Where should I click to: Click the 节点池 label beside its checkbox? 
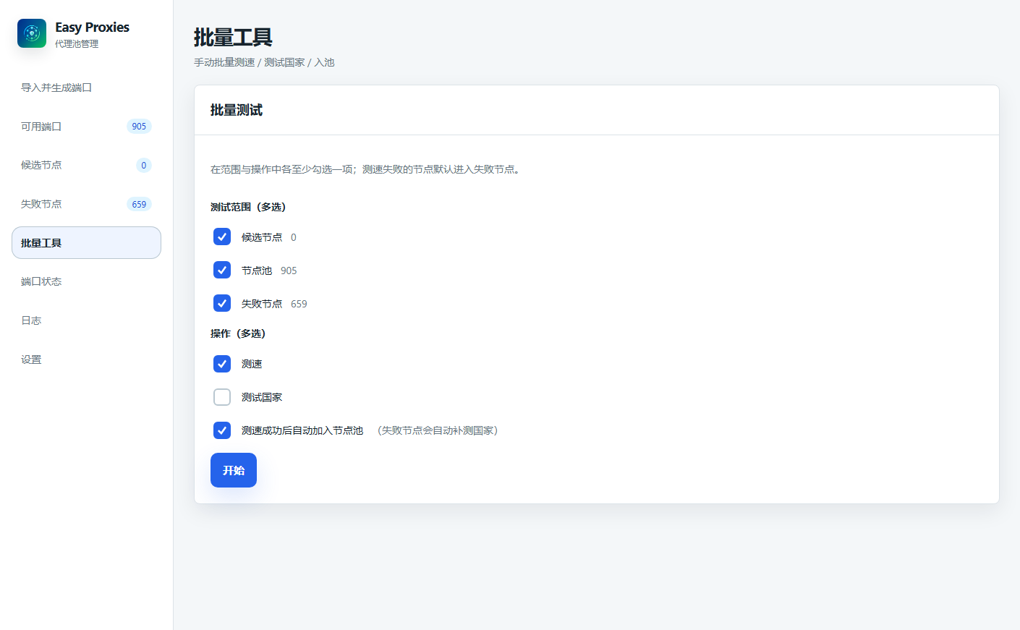257,271
